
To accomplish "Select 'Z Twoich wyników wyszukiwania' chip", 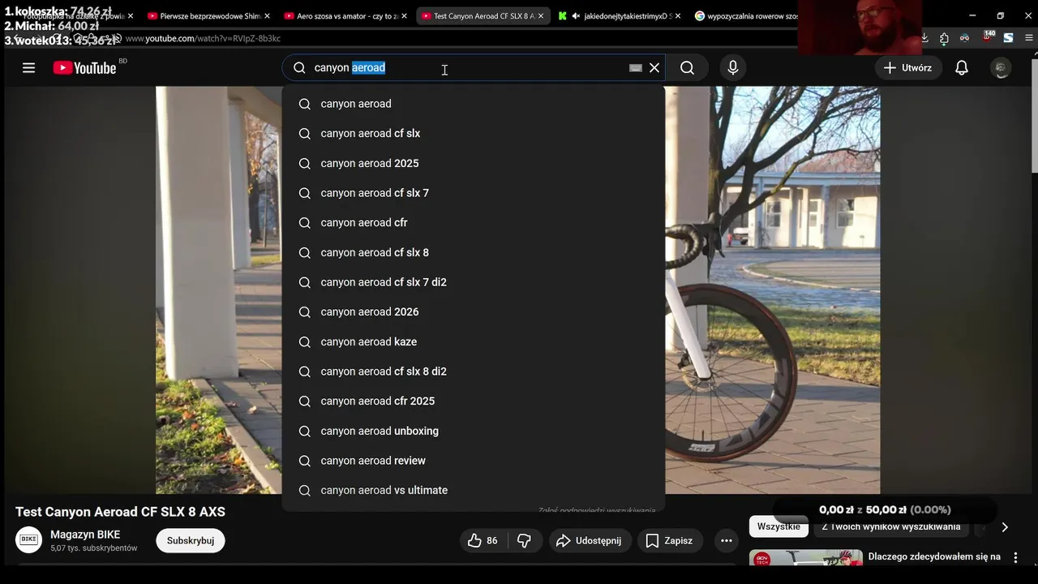I will 891,526.
